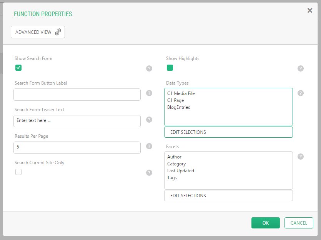Click the Results Per Page help icon

149,146
